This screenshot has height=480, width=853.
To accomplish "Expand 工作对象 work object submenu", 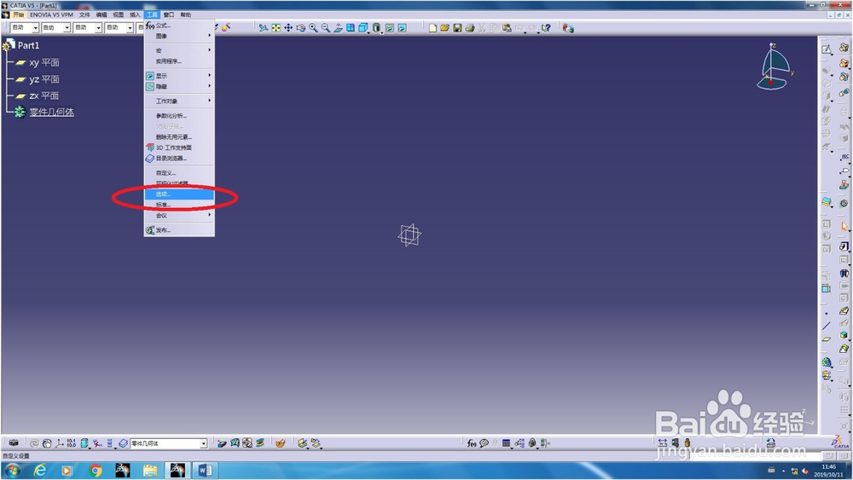I will [x=179, y=101].
